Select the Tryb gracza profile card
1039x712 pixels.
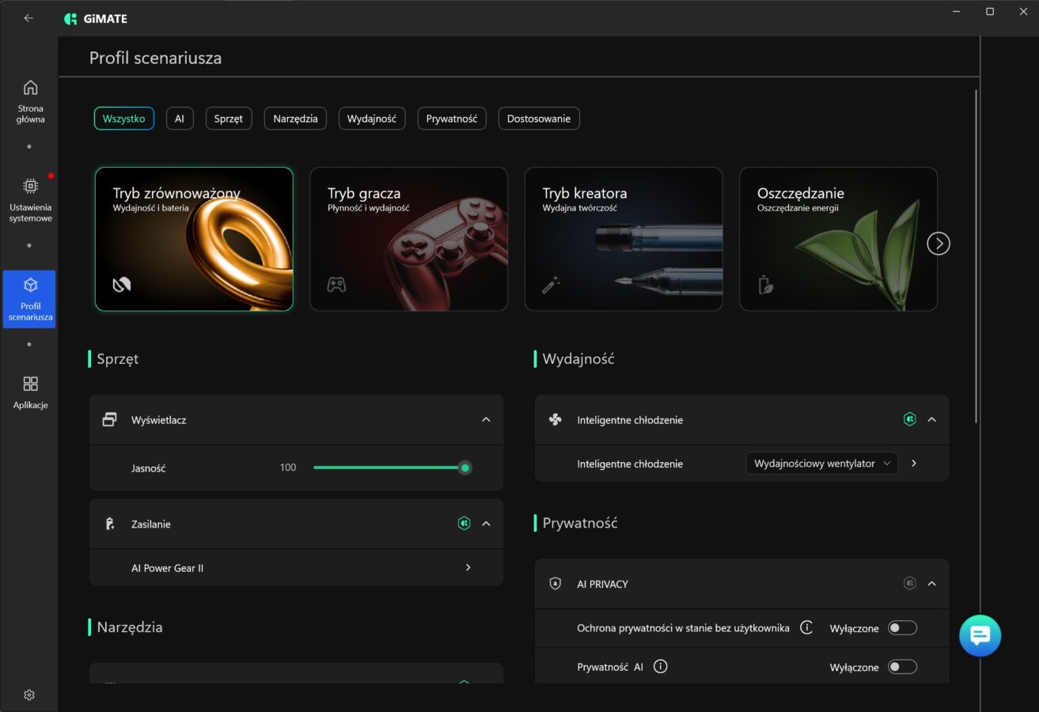[x=408, y=239]
